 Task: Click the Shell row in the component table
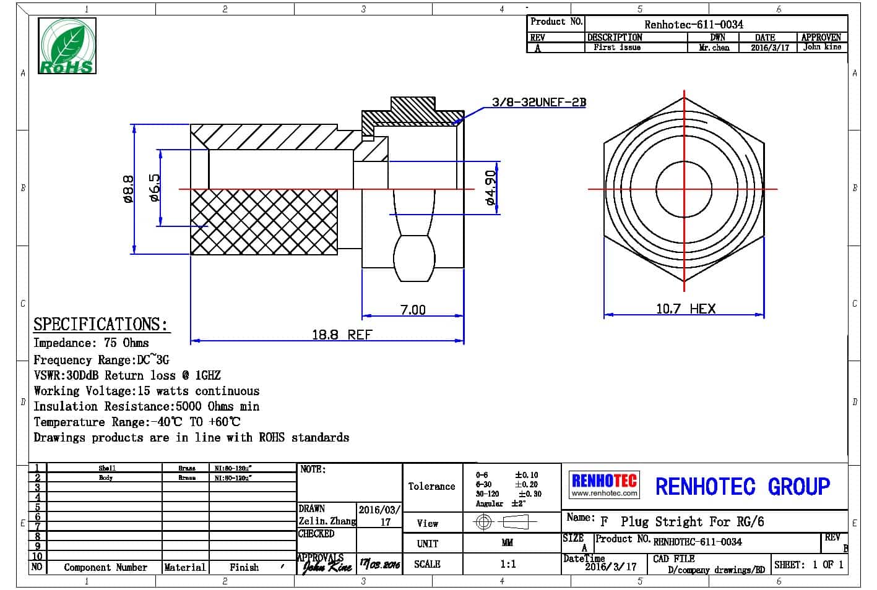point(106,468)
